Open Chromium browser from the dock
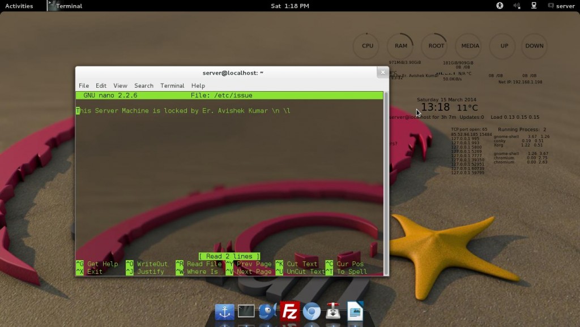580x327 pixels. click(x=312, y=312)
